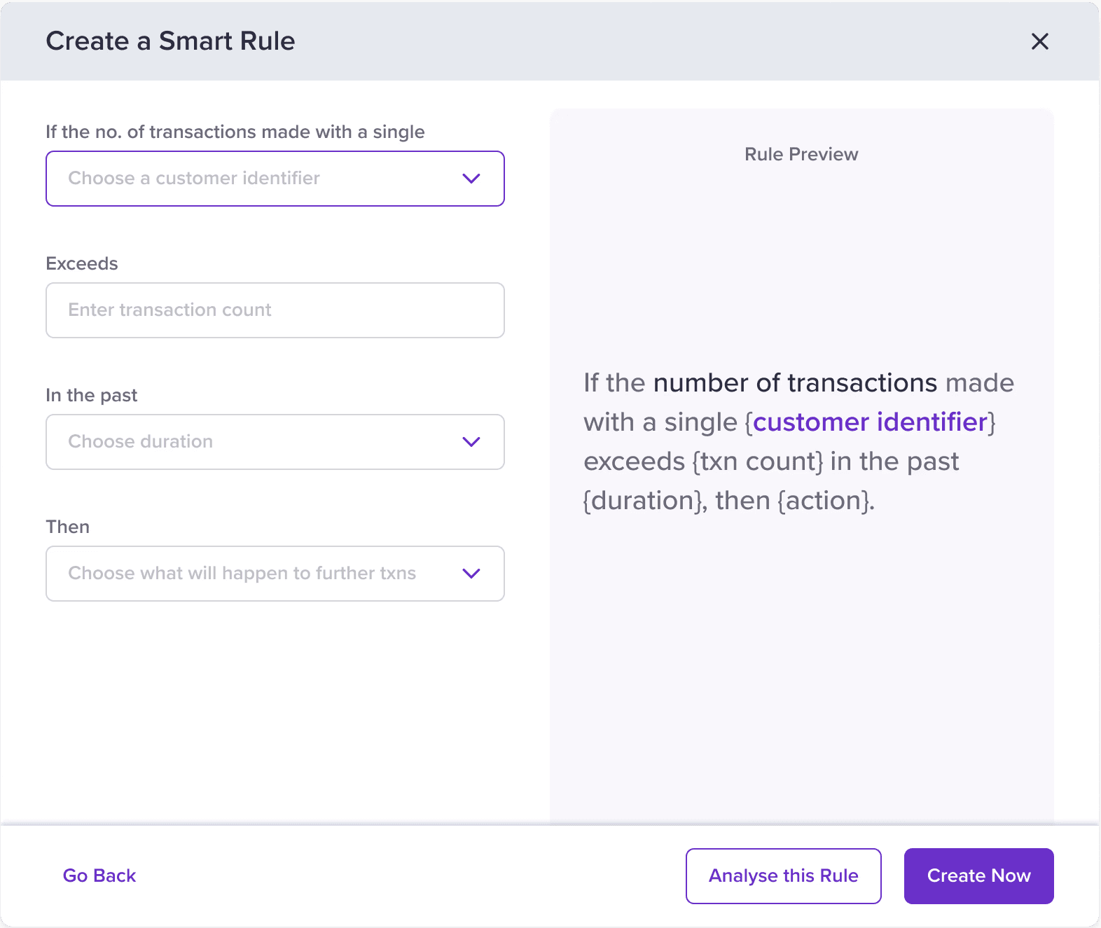Click the In the past label

(x=92, y=395)
